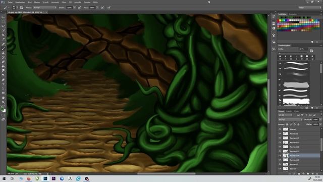Open the collapsed History panel icon
The height and width of the screenshot is (182, 323).
(x=274, y=17)
